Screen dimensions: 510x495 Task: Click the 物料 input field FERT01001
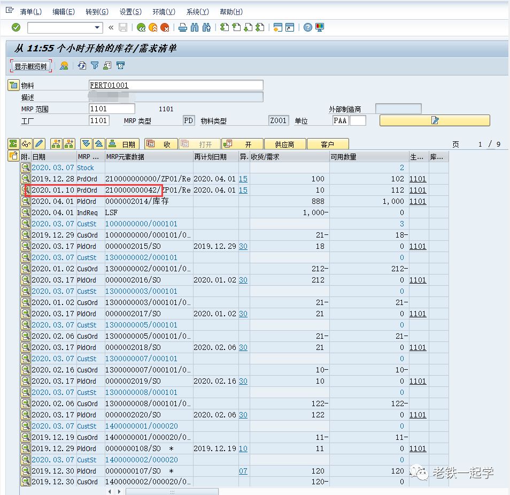(x=176, y=85)
